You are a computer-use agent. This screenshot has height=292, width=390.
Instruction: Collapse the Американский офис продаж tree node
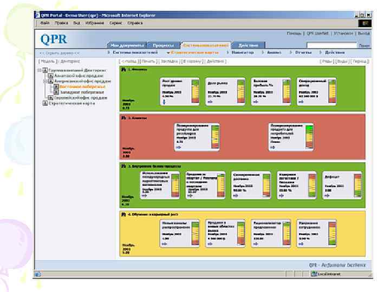(45, 81)
